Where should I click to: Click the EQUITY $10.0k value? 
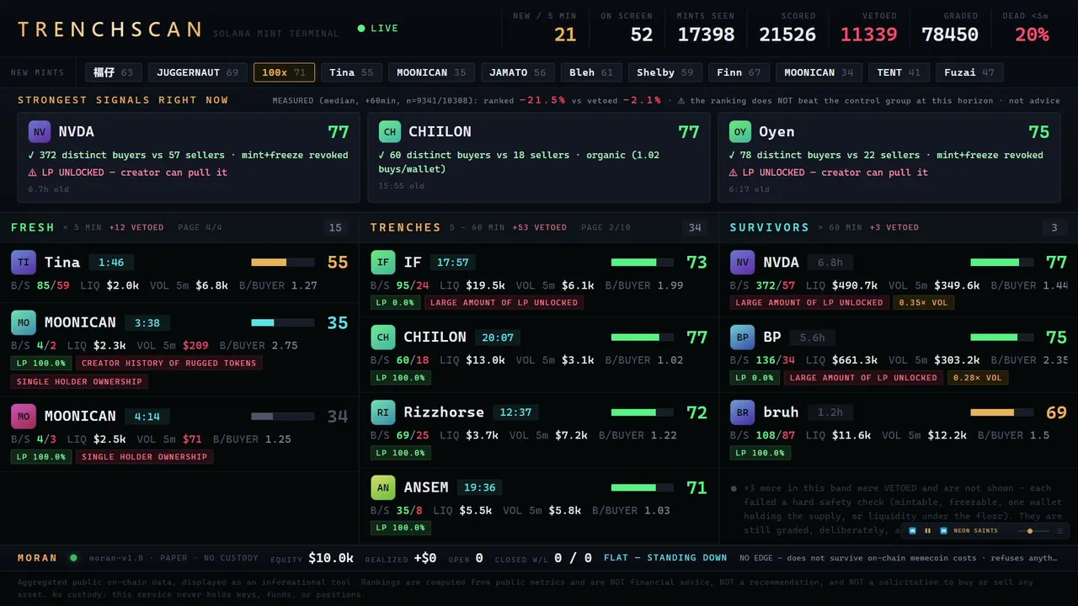331,558
